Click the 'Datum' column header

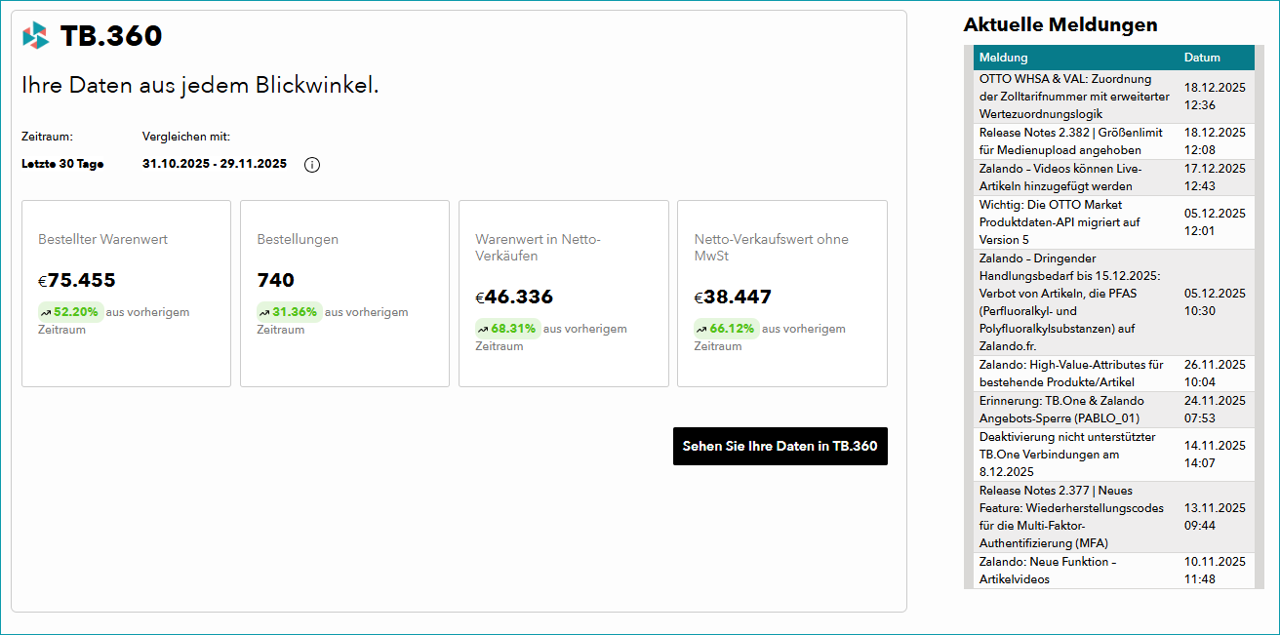coord(1202,58)
